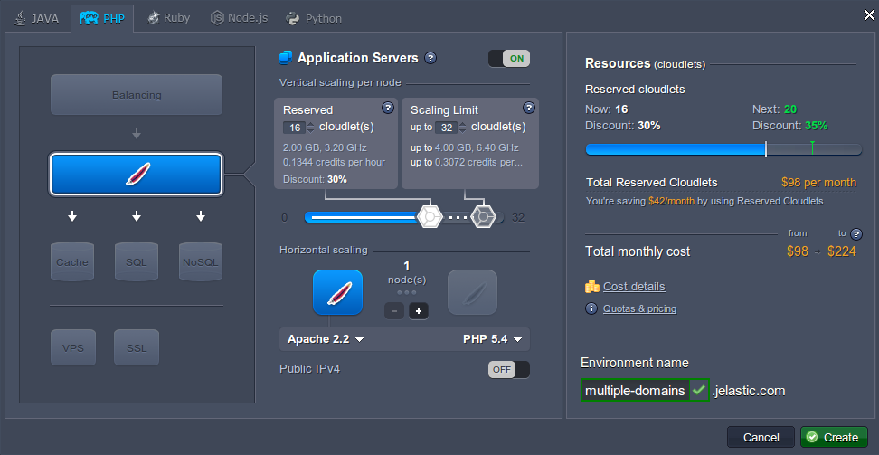Toggle Public IPv4 switch on
The height and width of the screenshot is (455, 879).
click(509, 370)
